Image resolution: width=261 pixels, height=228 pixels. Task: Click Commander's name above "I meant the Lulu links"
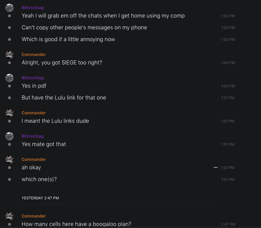[34, 113]
